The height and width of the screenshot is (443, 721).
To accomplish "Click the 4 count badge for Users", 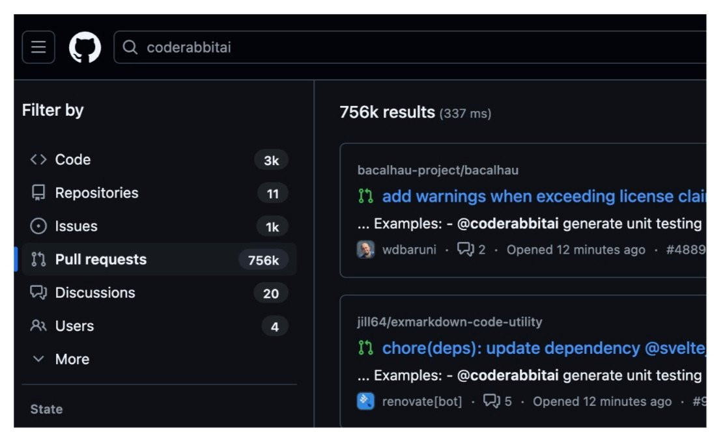I will click(x=274, y=327).
